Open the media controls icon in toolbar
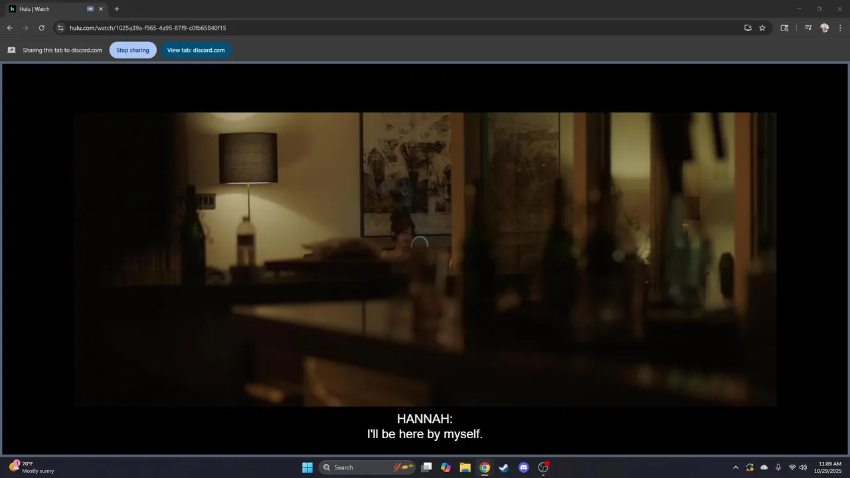850x478 pixels. click(808, 28)
